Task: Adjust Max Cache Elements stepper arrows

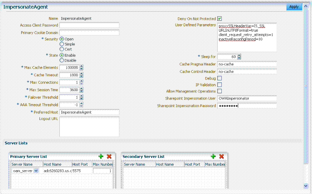Action: click(81, 67)
